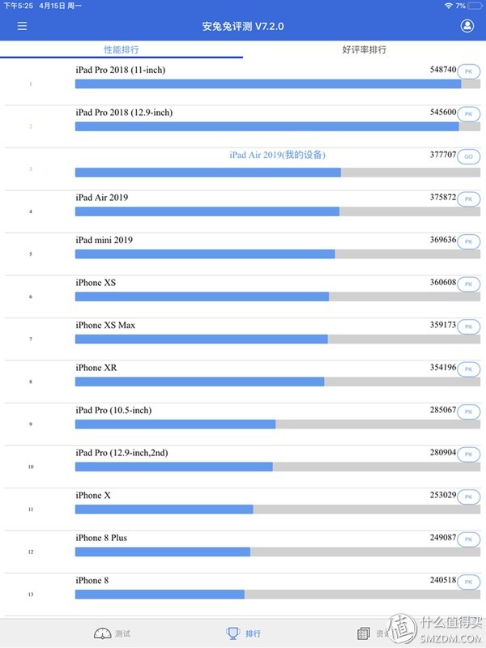
Task: Switch to 性能排行 tab
Action: pyautogui.click(x=122, y=49)
